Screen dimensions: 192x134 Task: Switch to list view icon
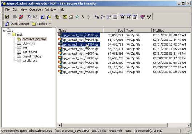click(109, 16)
